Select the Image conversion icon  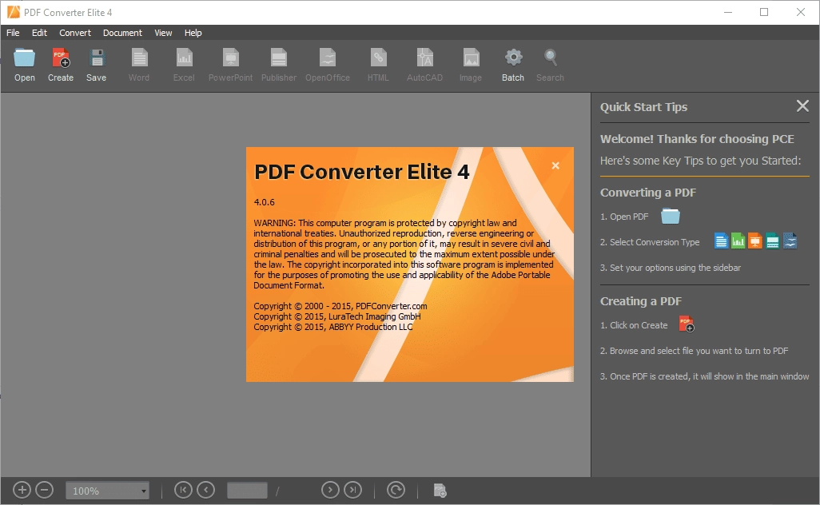click(471, 58)
